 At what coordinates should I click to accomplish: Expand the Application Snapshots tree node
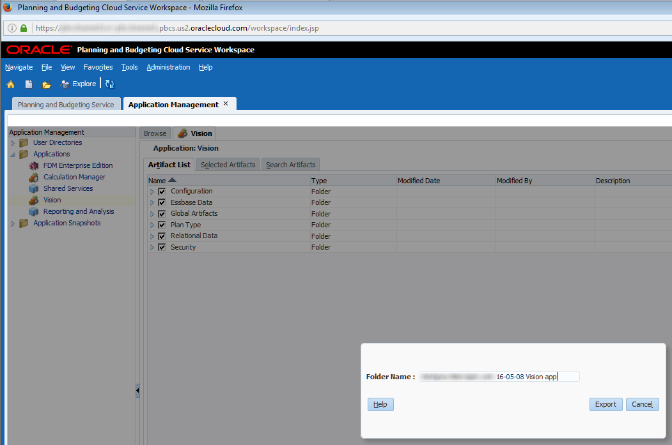[x=13, y=223]
